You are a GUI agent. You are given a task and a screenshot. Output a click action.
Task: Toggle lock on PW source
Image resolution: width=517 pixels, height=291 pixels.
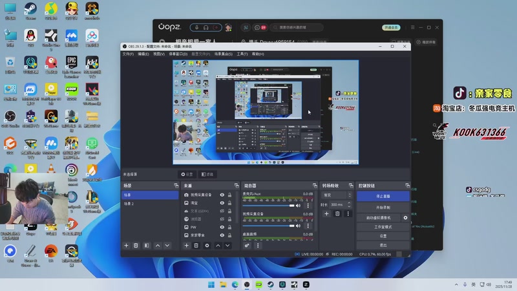coord(230,227)
